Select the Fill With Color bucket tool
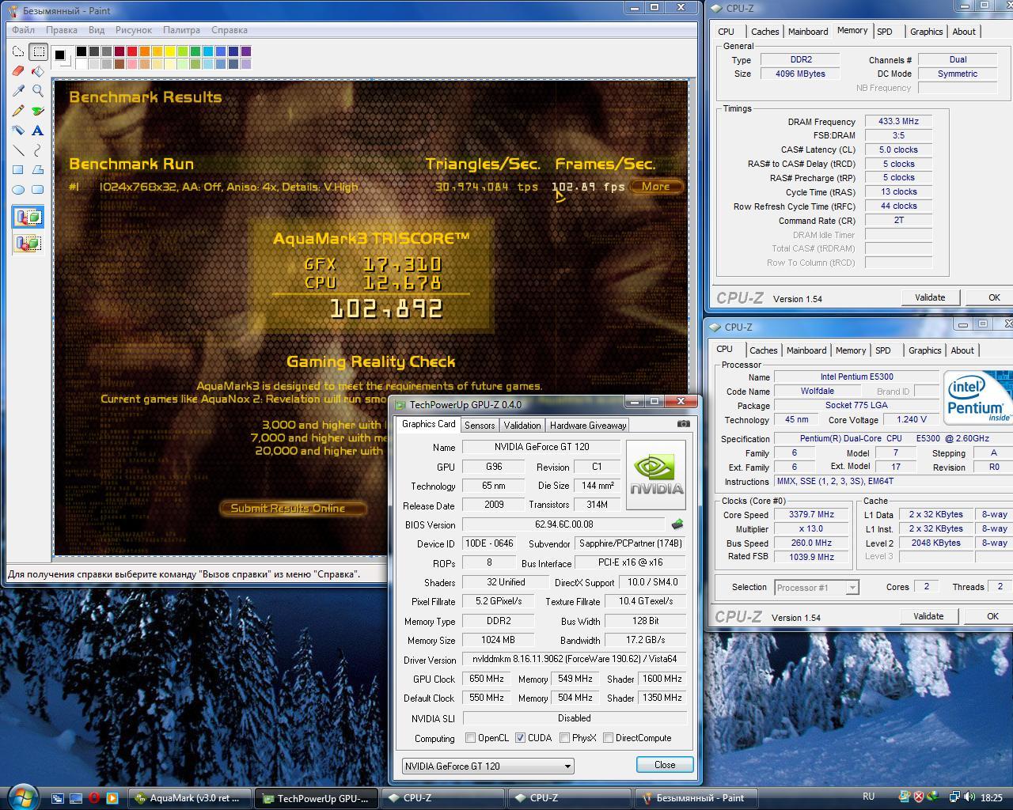Screen dimensions: 1013x810 click(38, 71)
